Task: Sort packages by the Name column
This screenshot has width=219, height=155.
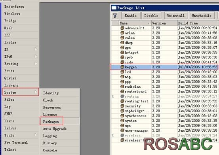Action: (x=135, y=23)
